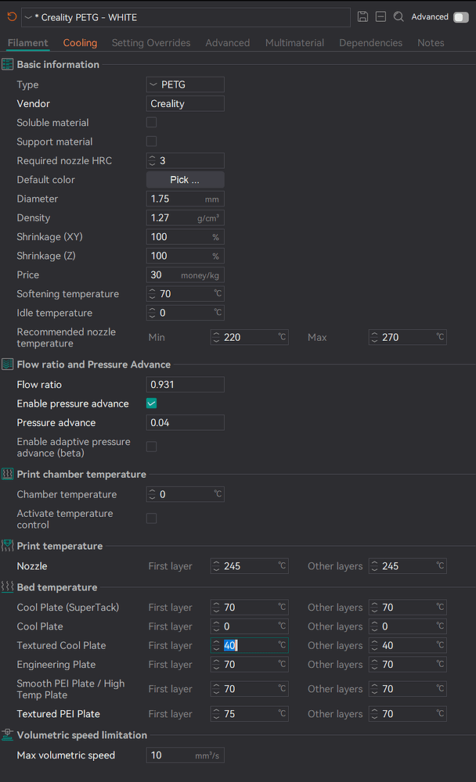Check Enable adaptive pressure advance (beta)
The width and height of the screenshot is (476, 782).
tap(151, 447)
